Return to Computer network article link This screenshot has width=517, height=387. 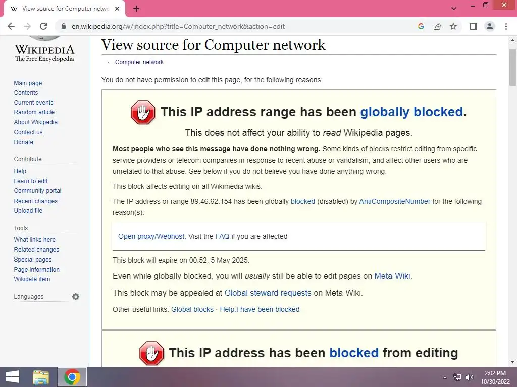(139, 62)
